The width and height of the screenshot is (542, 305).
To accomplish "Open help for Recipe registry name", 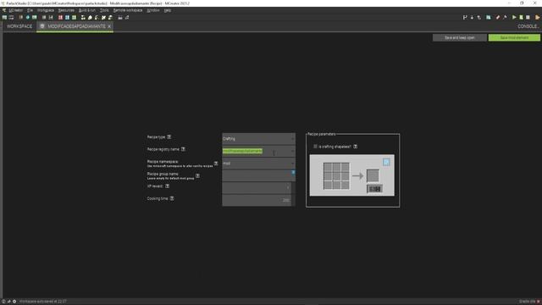I will pos(183,149).
